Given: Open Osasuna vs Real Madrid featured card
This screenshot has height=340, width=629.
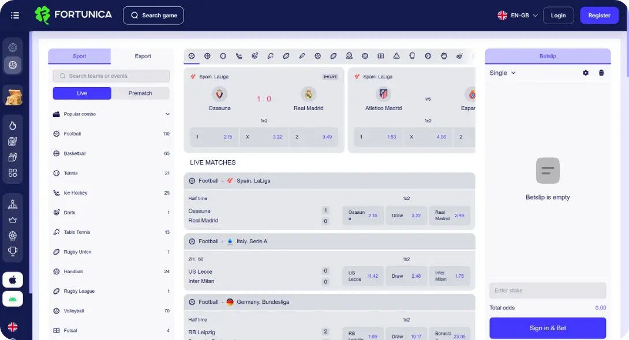Looking at the screenshot, I should tap(264, 110).
